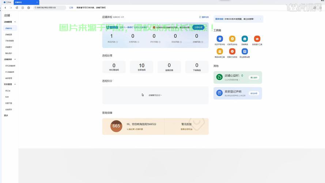Click the square icon after refresh

tap(23, 8)
